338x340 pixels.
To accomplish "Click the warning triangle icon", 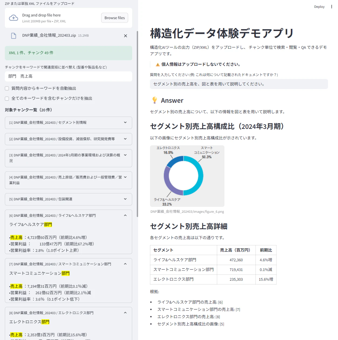I will click(158, 64).
